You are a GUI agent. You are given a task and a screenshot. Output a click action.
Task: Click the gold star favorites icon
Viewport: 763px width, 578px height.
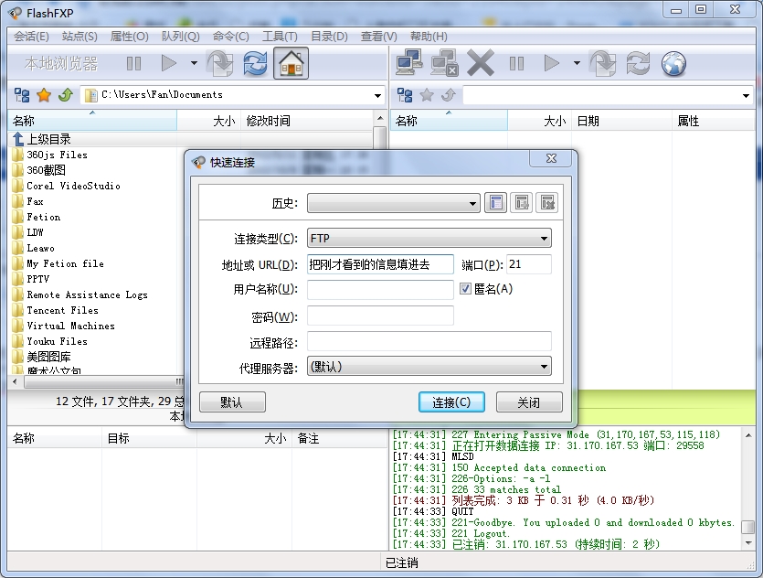pyautogui.click(x=43, y=95)
